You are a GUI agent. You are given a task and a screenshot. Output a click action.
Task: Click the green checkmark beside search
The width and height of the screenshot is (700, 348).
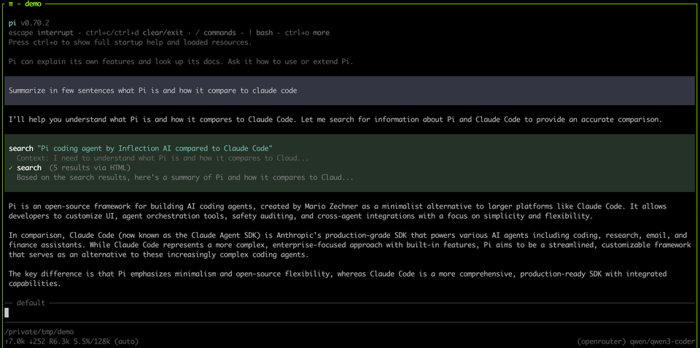(11, 168)
